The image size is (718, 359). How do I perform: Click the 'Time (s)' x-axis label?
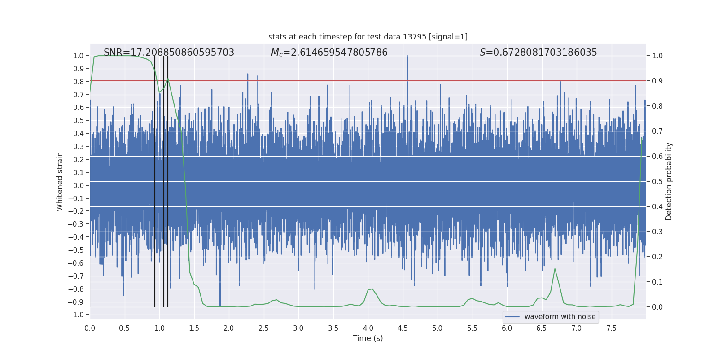coord(368,338)
